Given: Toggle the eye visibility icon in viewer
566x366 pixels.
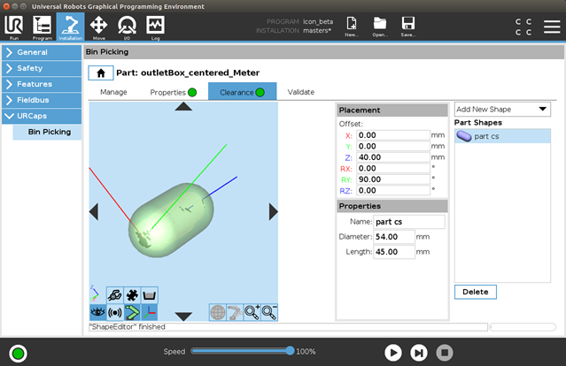Looking at the screenshot, I should (x=97, y=312).
